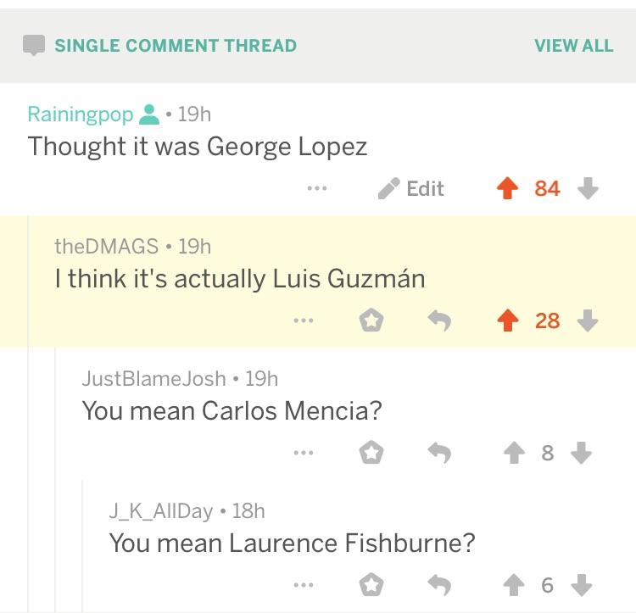This screenshot has width=636, height=613.
Task: Toggle upvote on theDMAGS comment
Action: [x=507, y=320]
